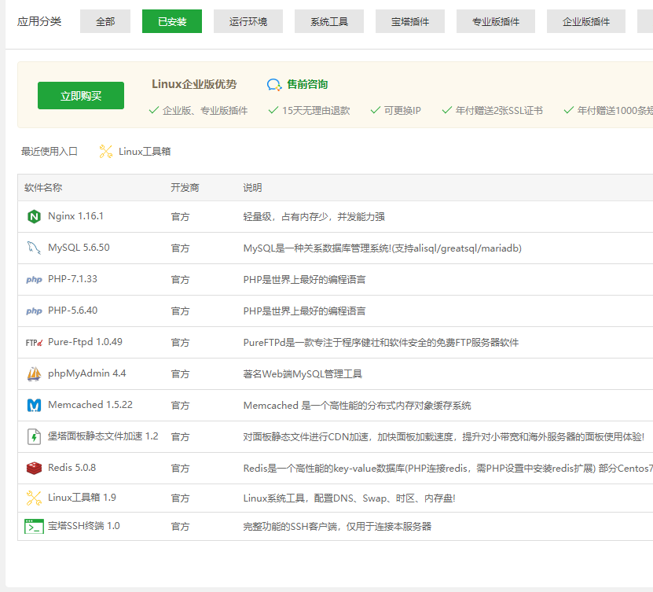
Task: Click the static file acceleration lightning icon
Action: point(34,436)
